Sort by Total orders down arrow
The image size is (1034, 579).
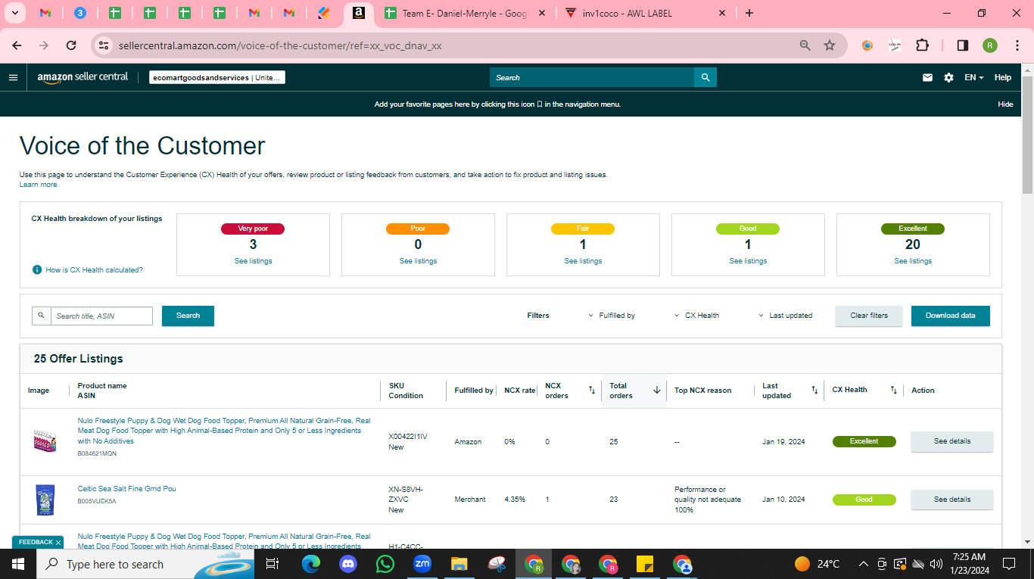click(x=657, y=390)
